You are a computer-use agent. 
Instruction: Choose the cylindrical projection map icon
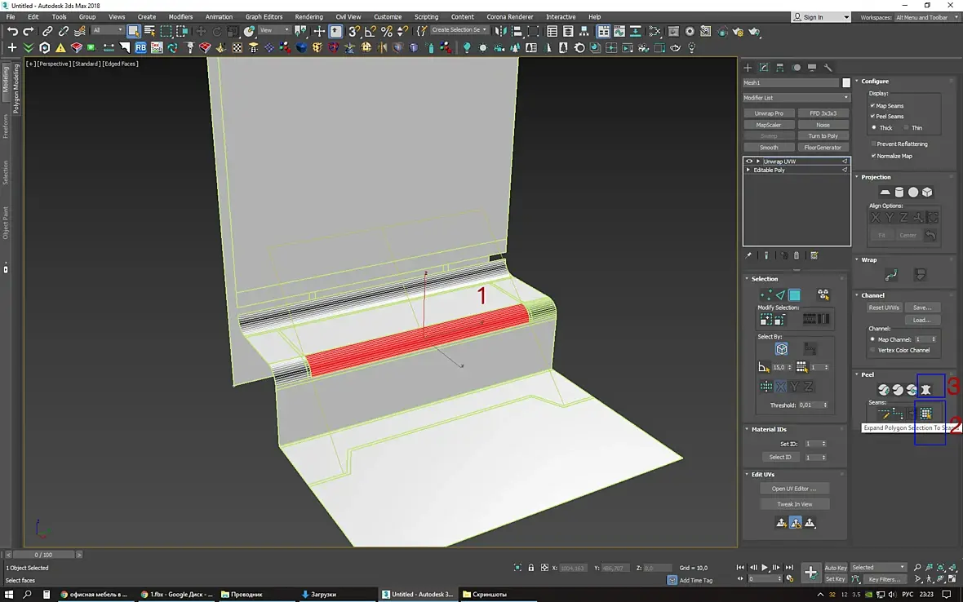899,193
